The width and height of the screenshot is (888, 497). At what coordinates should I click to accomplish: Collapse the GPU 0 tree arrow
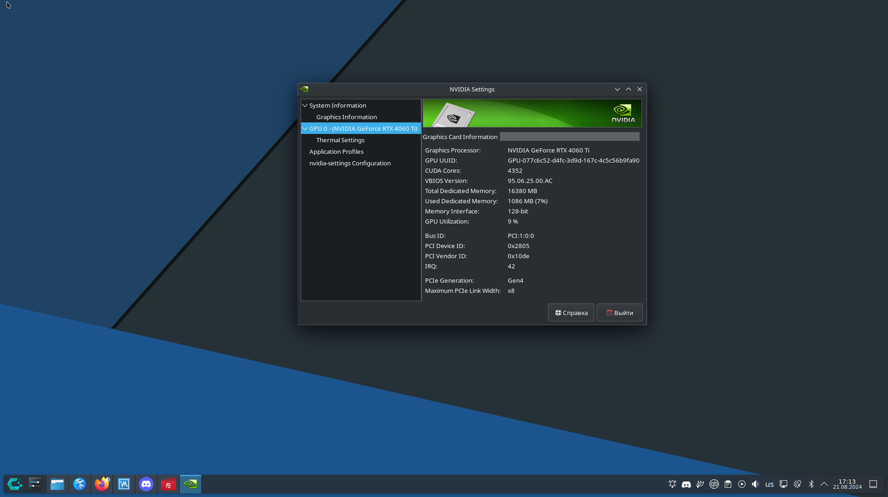pyautogui.click(x=305, y=128)
